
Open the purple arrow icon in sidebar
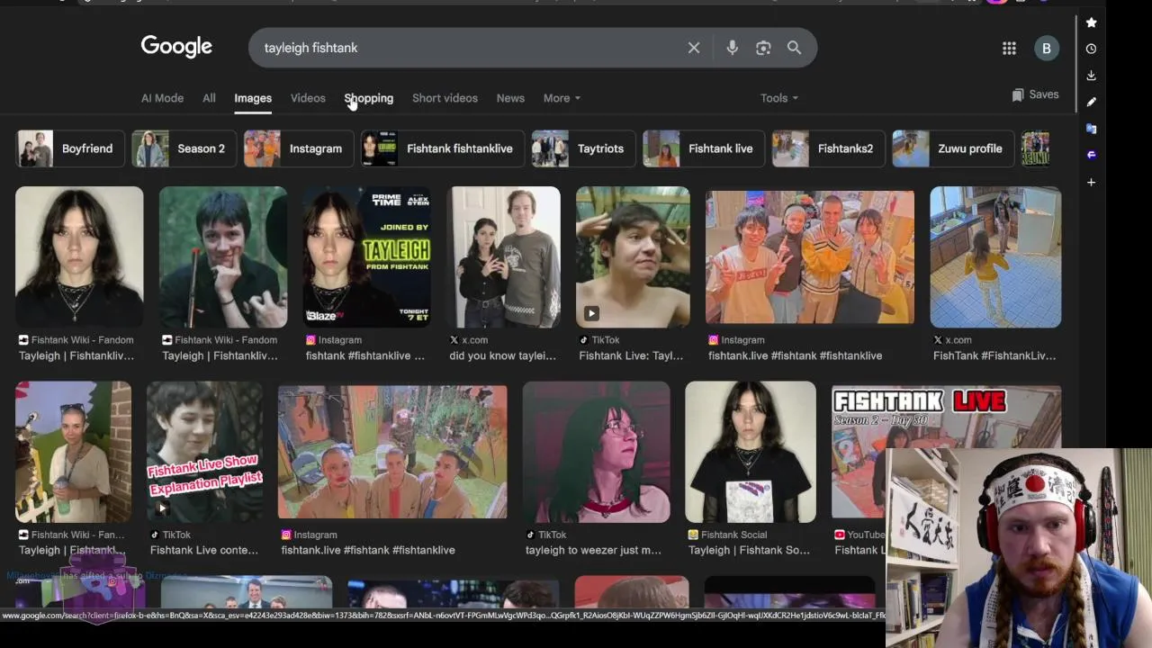(1091, 155)
